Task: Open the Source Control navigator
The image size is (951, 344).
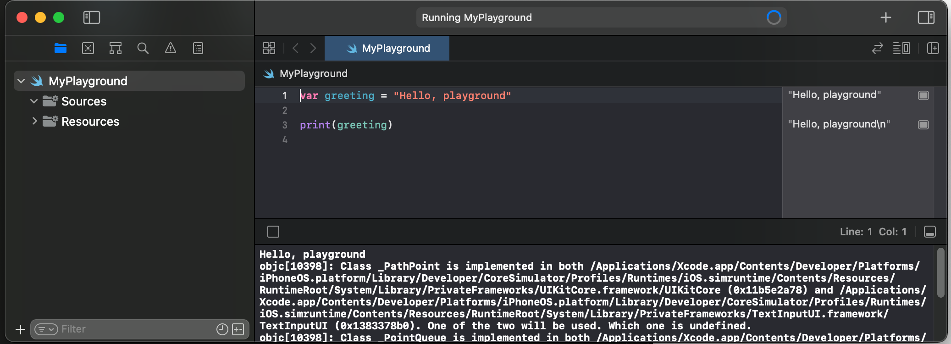Action: tap(88, 48)
